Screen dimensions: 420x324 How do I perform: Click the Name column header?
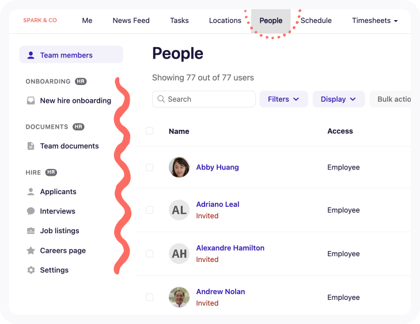coord(179,131)
